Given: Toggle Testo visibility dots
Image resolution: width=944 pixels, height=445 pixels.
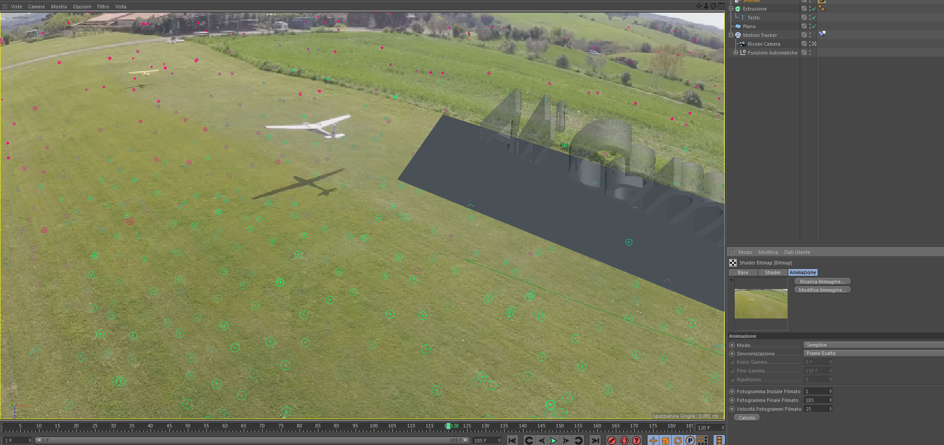Looking at the screenshot, I should (810, 18).
